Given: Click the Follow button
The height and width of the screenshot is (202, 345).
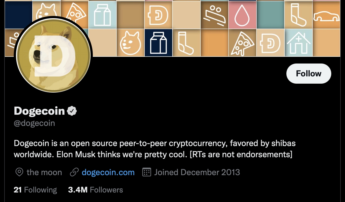Looking at the screenshot, I should (309, 74).
